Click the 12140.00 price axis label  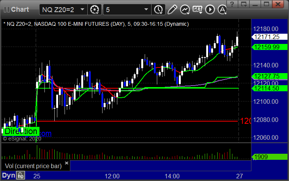coord(265,65)
